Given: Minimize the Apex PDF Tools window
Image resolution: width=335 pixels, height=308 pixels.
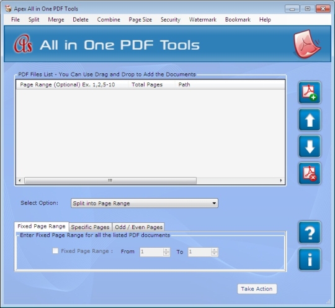Looking at the screenshot, I should point(292,9).
